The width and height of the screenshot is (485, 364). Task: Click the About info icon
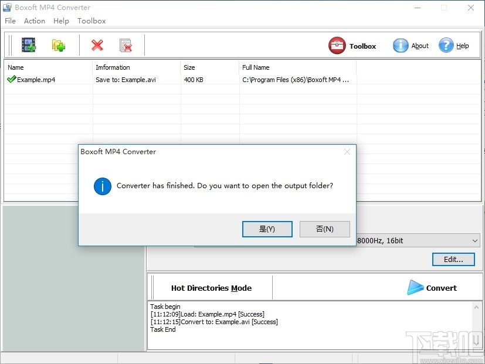400,45
